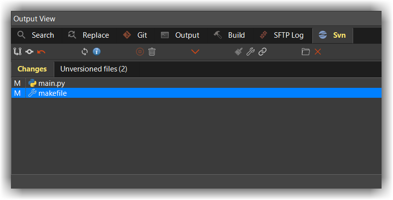This screenshot has height=200, width=393.
Task: Switch to the SFTP Log tab
Action: (x=282, y=35)
